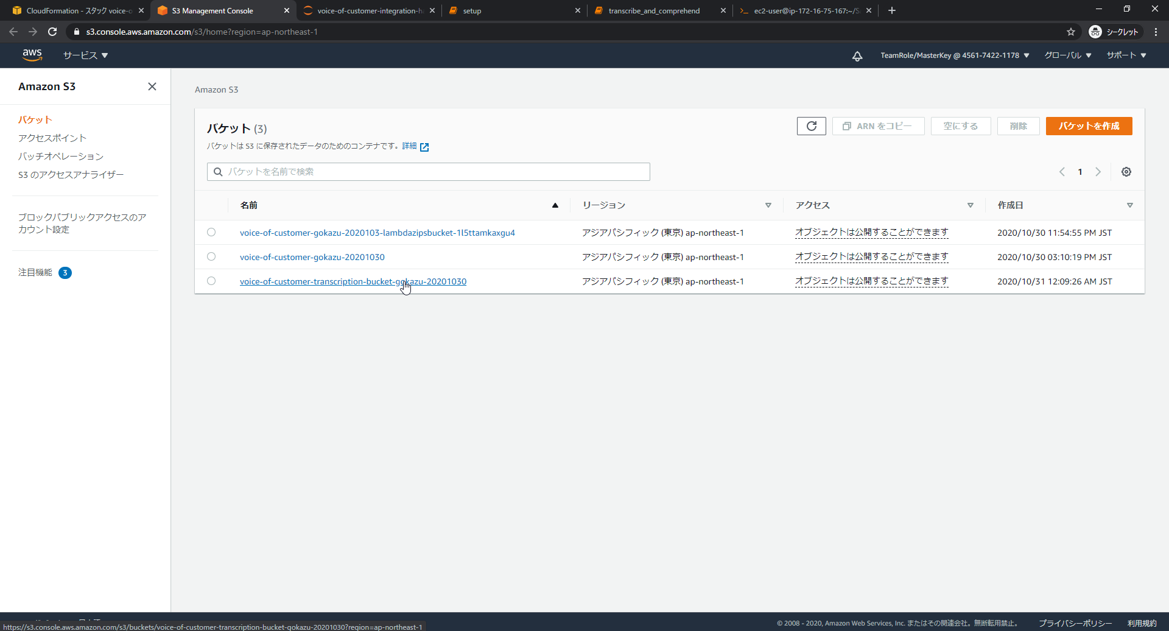Click access info for transcription bucket row
This screenshot has height=631, width=1169.
871,281
